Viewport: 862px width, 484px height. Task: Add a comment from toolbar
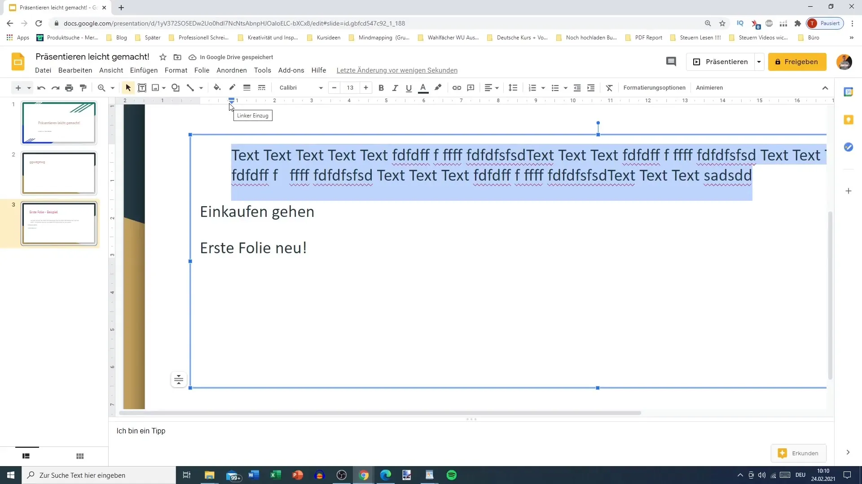click(471, 88)
